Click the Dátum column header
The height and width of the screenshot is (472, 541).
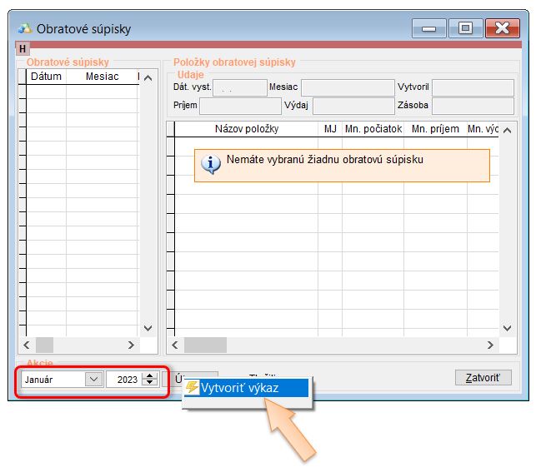point(46,77)
